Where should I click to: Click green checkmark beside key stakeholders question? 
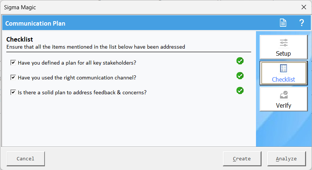240,61
